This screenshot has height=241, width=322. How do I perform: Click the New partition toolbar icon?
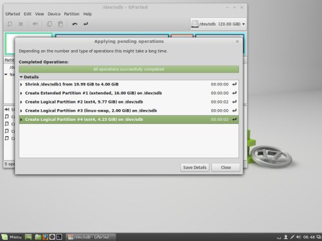point(10,24)
